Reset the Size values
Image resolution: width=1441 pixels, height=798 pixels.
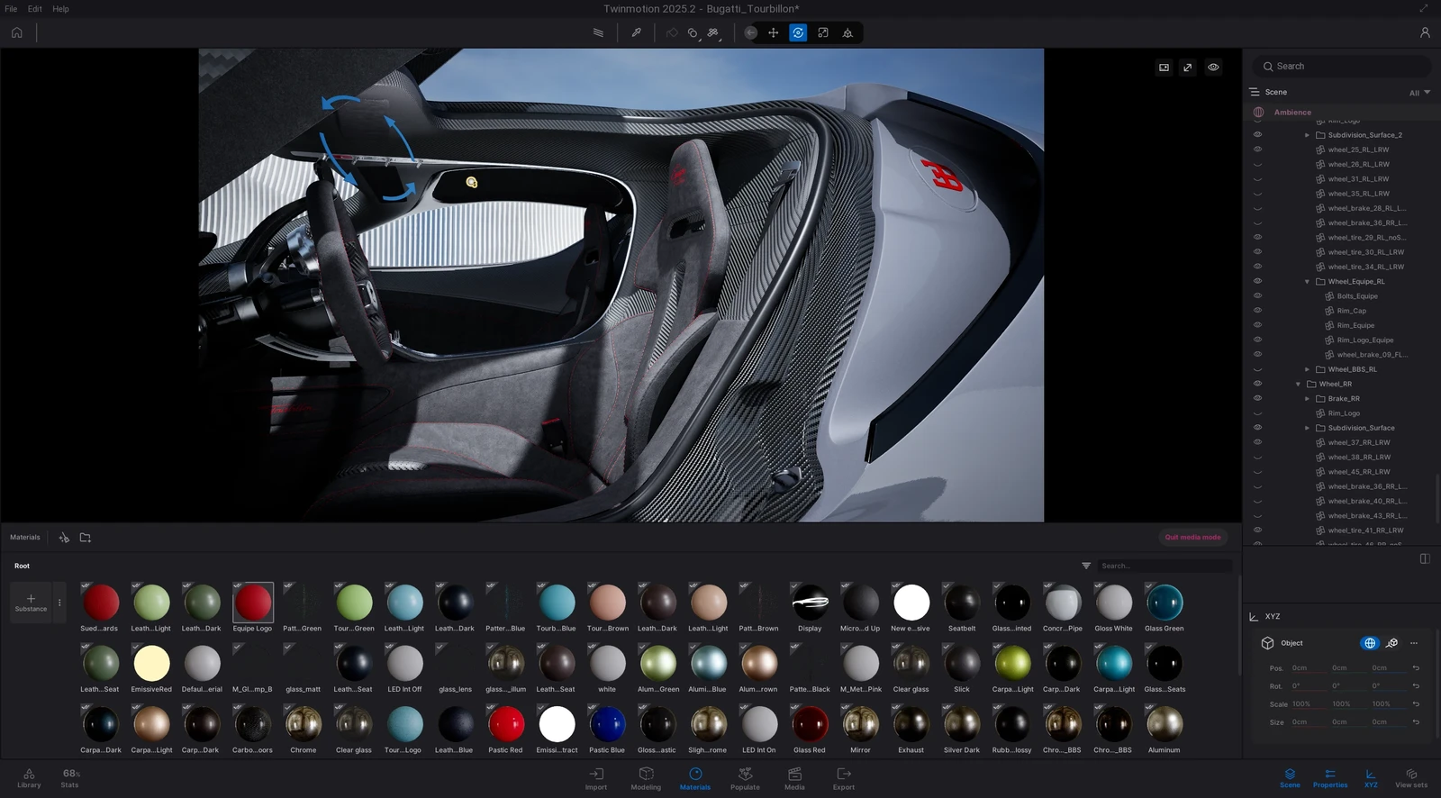point(1416,722)
